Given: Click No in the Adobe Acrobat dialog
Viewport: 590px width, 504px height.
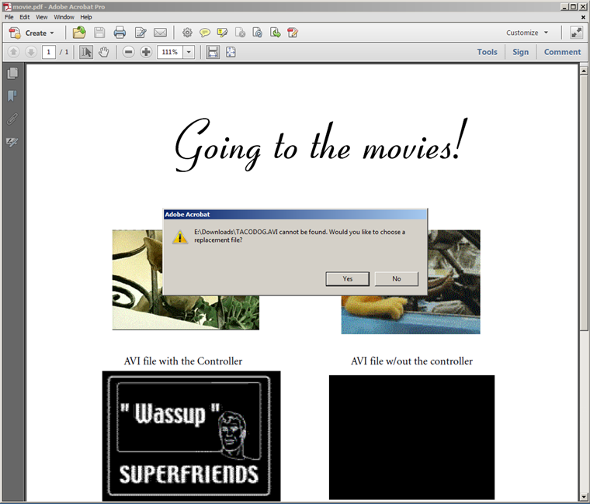Looking at the screenshot, I should [396, 278].
